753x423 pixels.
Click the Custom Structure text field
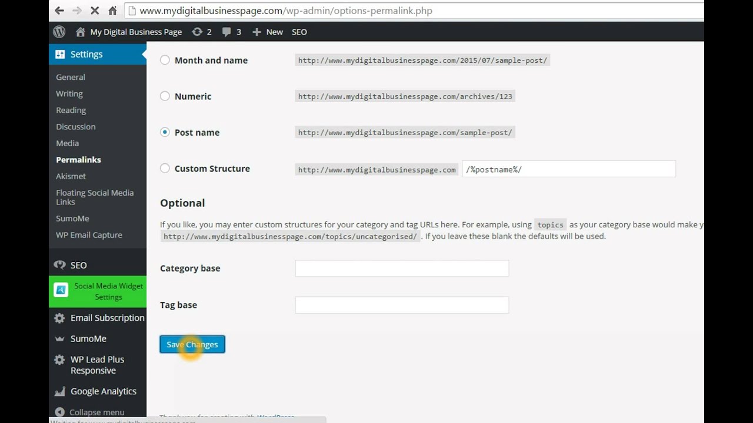569,169
